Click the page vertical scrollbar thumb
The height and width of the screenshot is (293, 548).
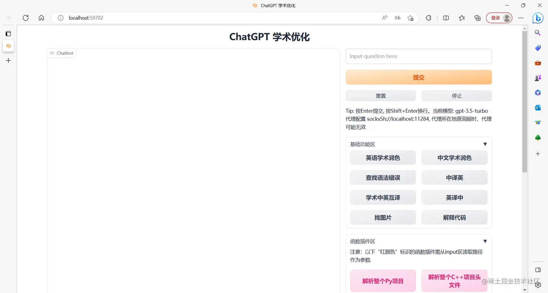524,102
